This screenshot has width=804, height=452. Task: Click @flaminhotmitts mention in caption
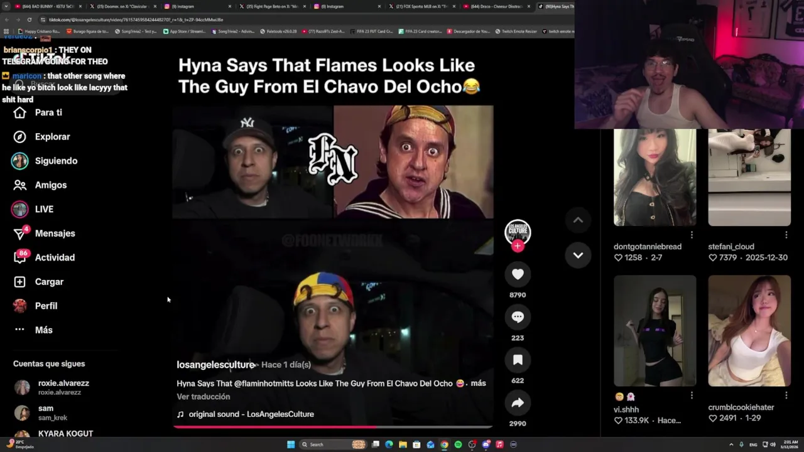(264, 383)
